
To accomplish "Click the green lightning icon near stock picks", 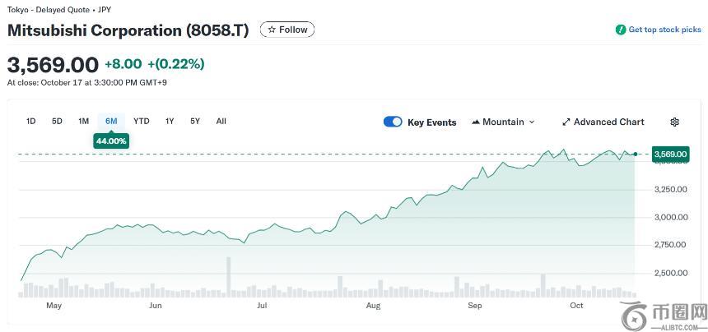I will [x=621, y=30].
